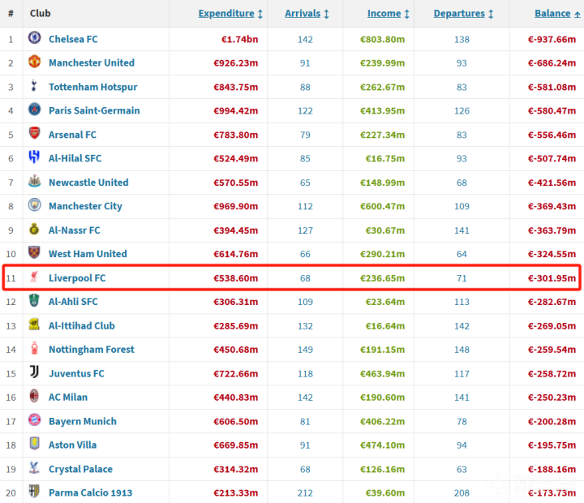Open the Bayern Munich club link
584x503 pixels.
coord(82,421)
